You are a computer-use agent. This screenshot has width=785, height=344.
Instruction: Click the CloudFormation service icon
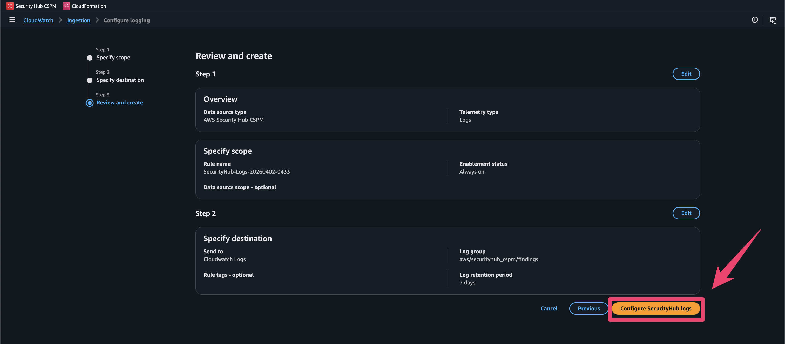tap(66, 6)
